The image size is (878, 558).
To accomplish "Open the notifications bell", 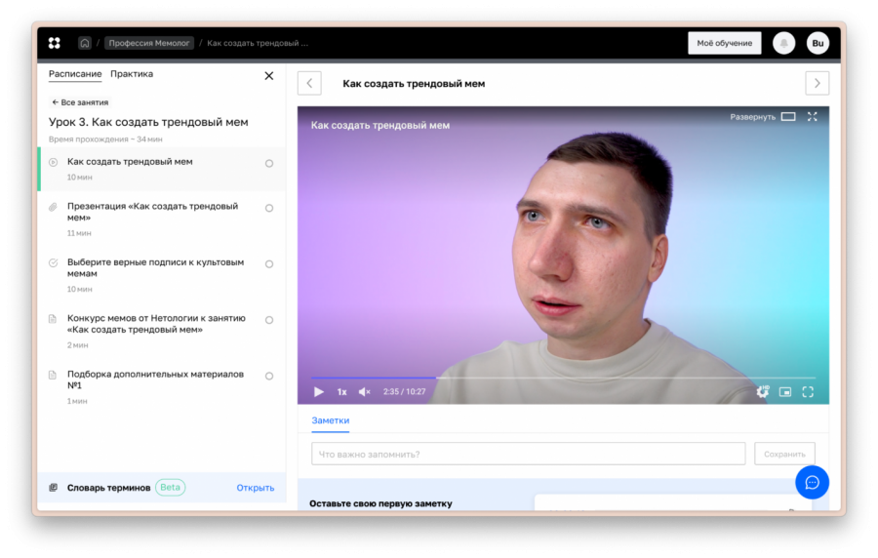I will point(783,43).
